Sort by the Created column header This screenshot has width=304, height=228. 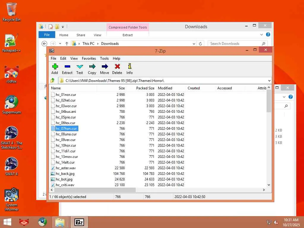click(200, 88)
